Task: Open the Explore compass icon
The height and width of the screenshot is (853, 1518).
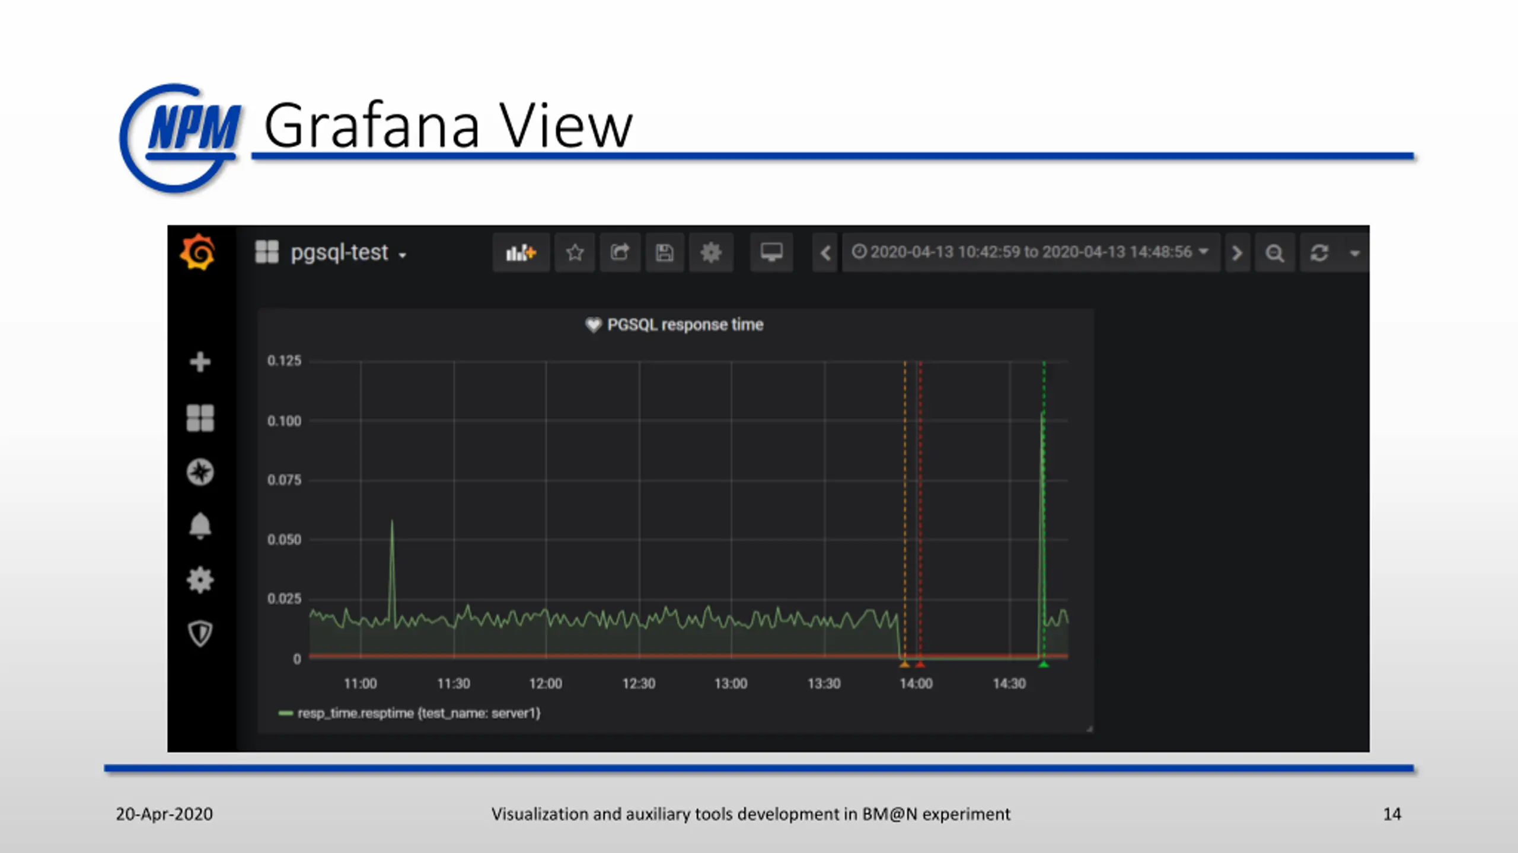Action: 200,472
